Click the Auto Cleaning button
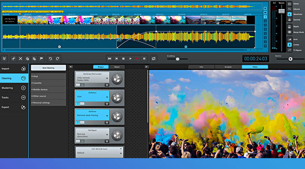Image resolution: width=305 pixels, height=169 pixels. (48, 68)
